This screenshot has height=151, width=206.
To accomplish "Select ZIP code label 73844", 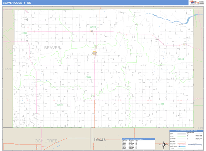I will pos(181,59).
